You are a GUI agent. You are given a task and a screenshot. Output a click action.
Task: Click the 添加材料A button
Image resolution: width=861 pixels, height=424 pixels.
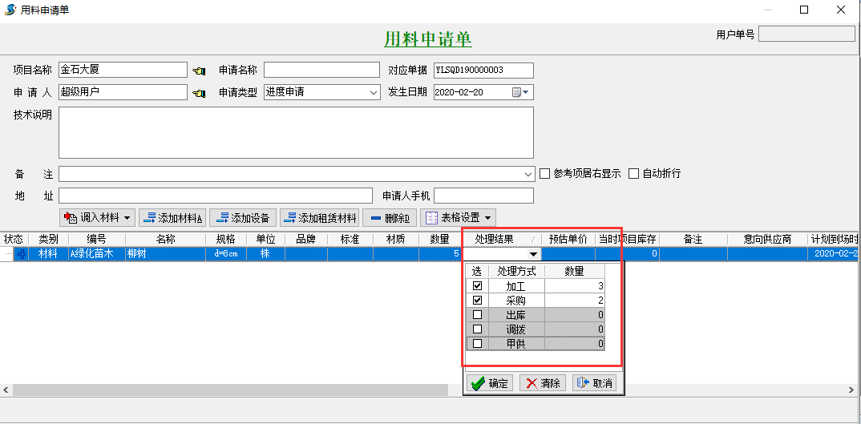click(x=172, y=217)
